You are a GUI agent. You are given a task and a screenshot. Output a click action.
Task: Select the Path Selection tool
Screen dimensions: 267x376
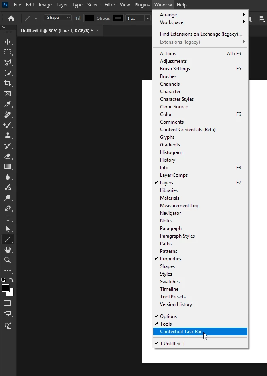click(8, 229)
